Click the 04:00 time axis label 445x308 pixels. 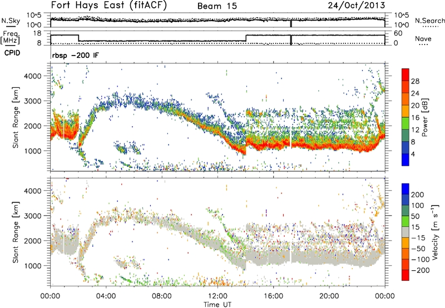click(x=106, y=296)
